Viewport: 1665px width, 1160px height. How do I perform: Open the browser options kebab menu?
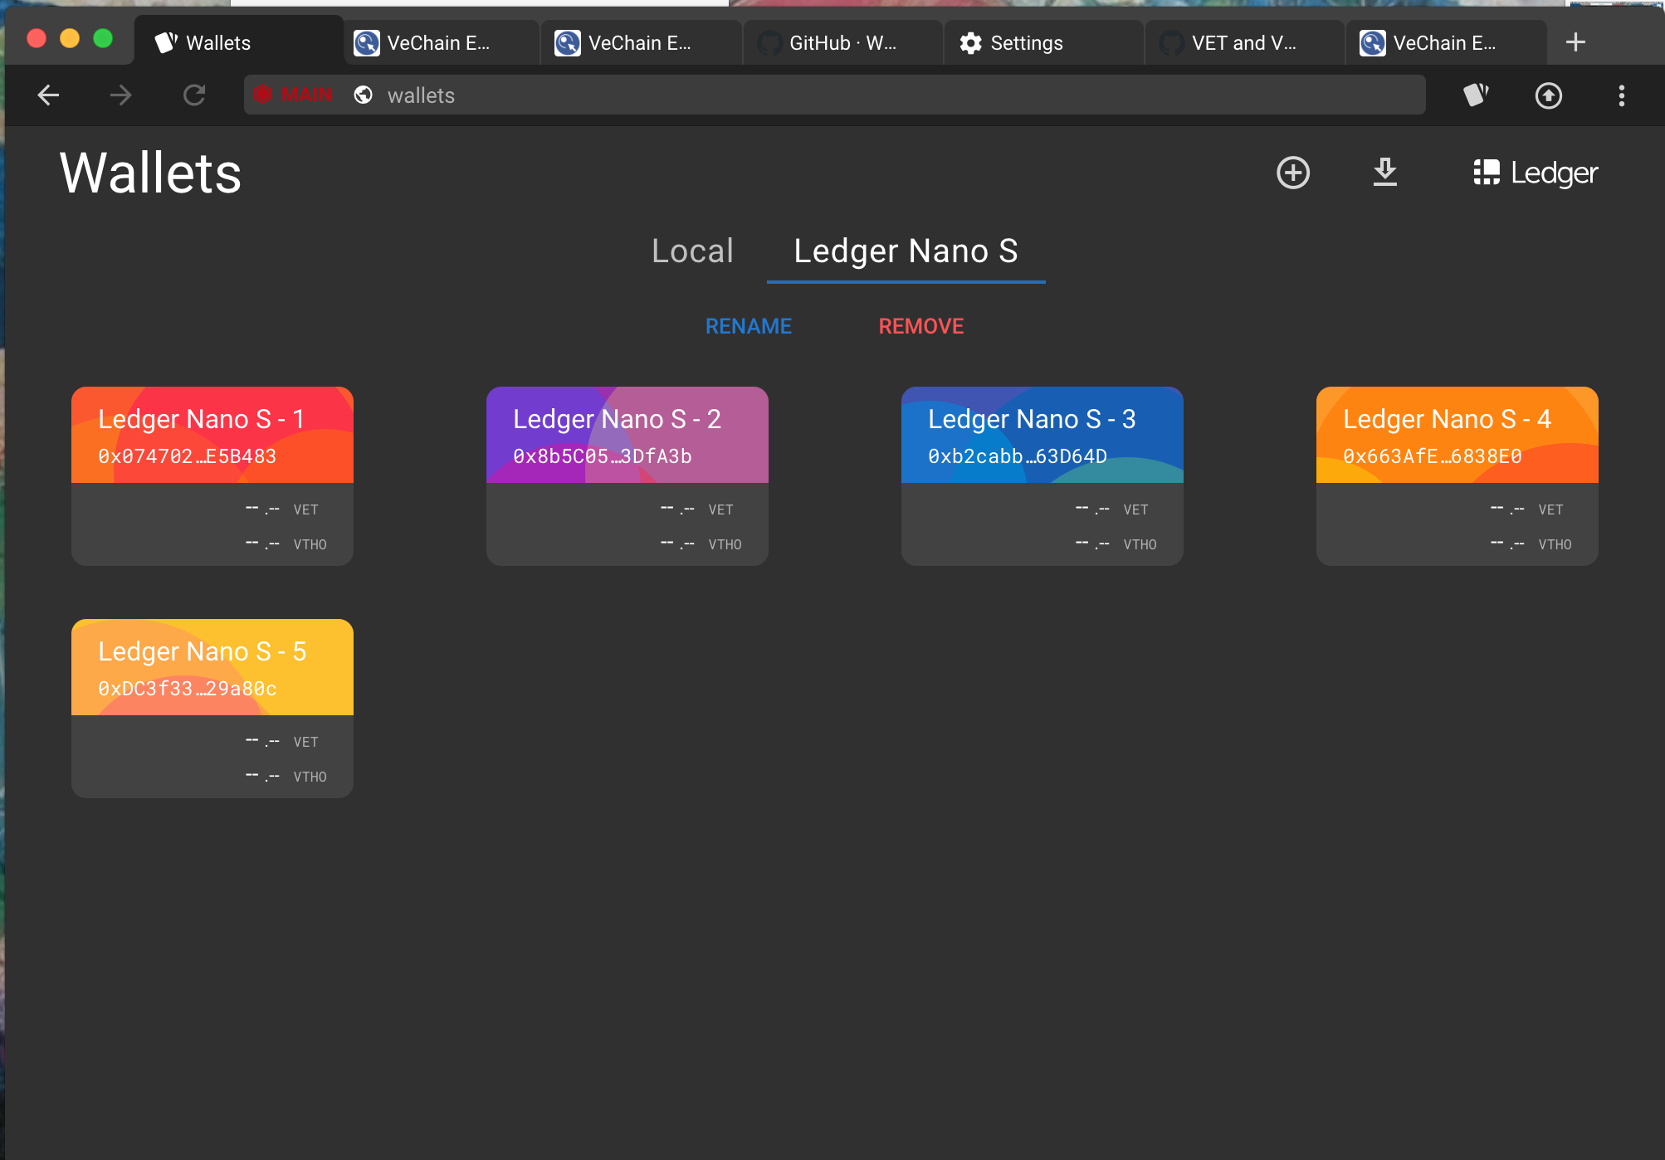(x=1621, y=95)
